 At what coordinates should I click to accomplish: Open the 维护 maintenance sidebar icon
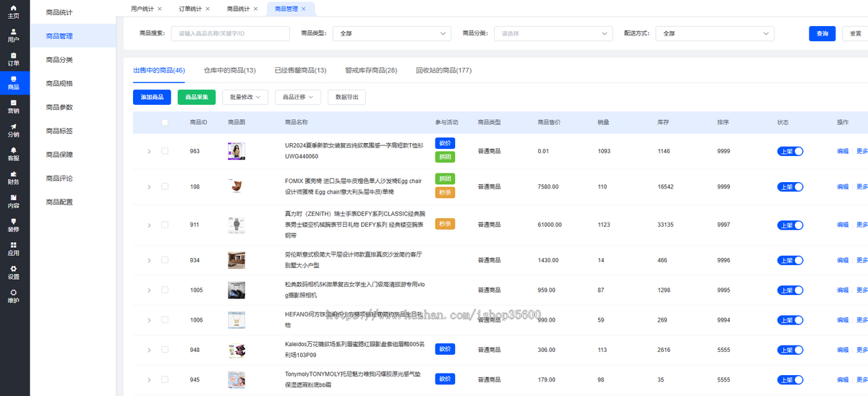(14, 296)
